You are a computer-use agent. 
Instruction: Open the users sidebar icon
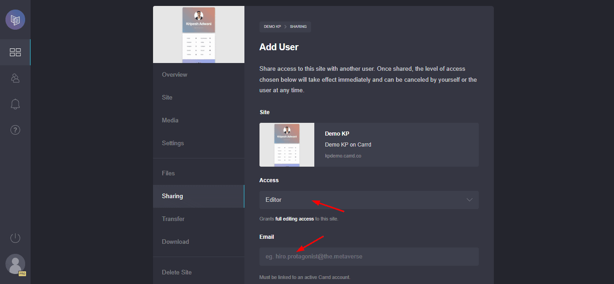tap(15, 78)
